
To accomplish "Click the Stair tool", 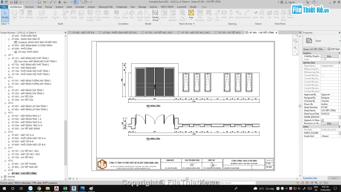I will (x=132, y=15).
